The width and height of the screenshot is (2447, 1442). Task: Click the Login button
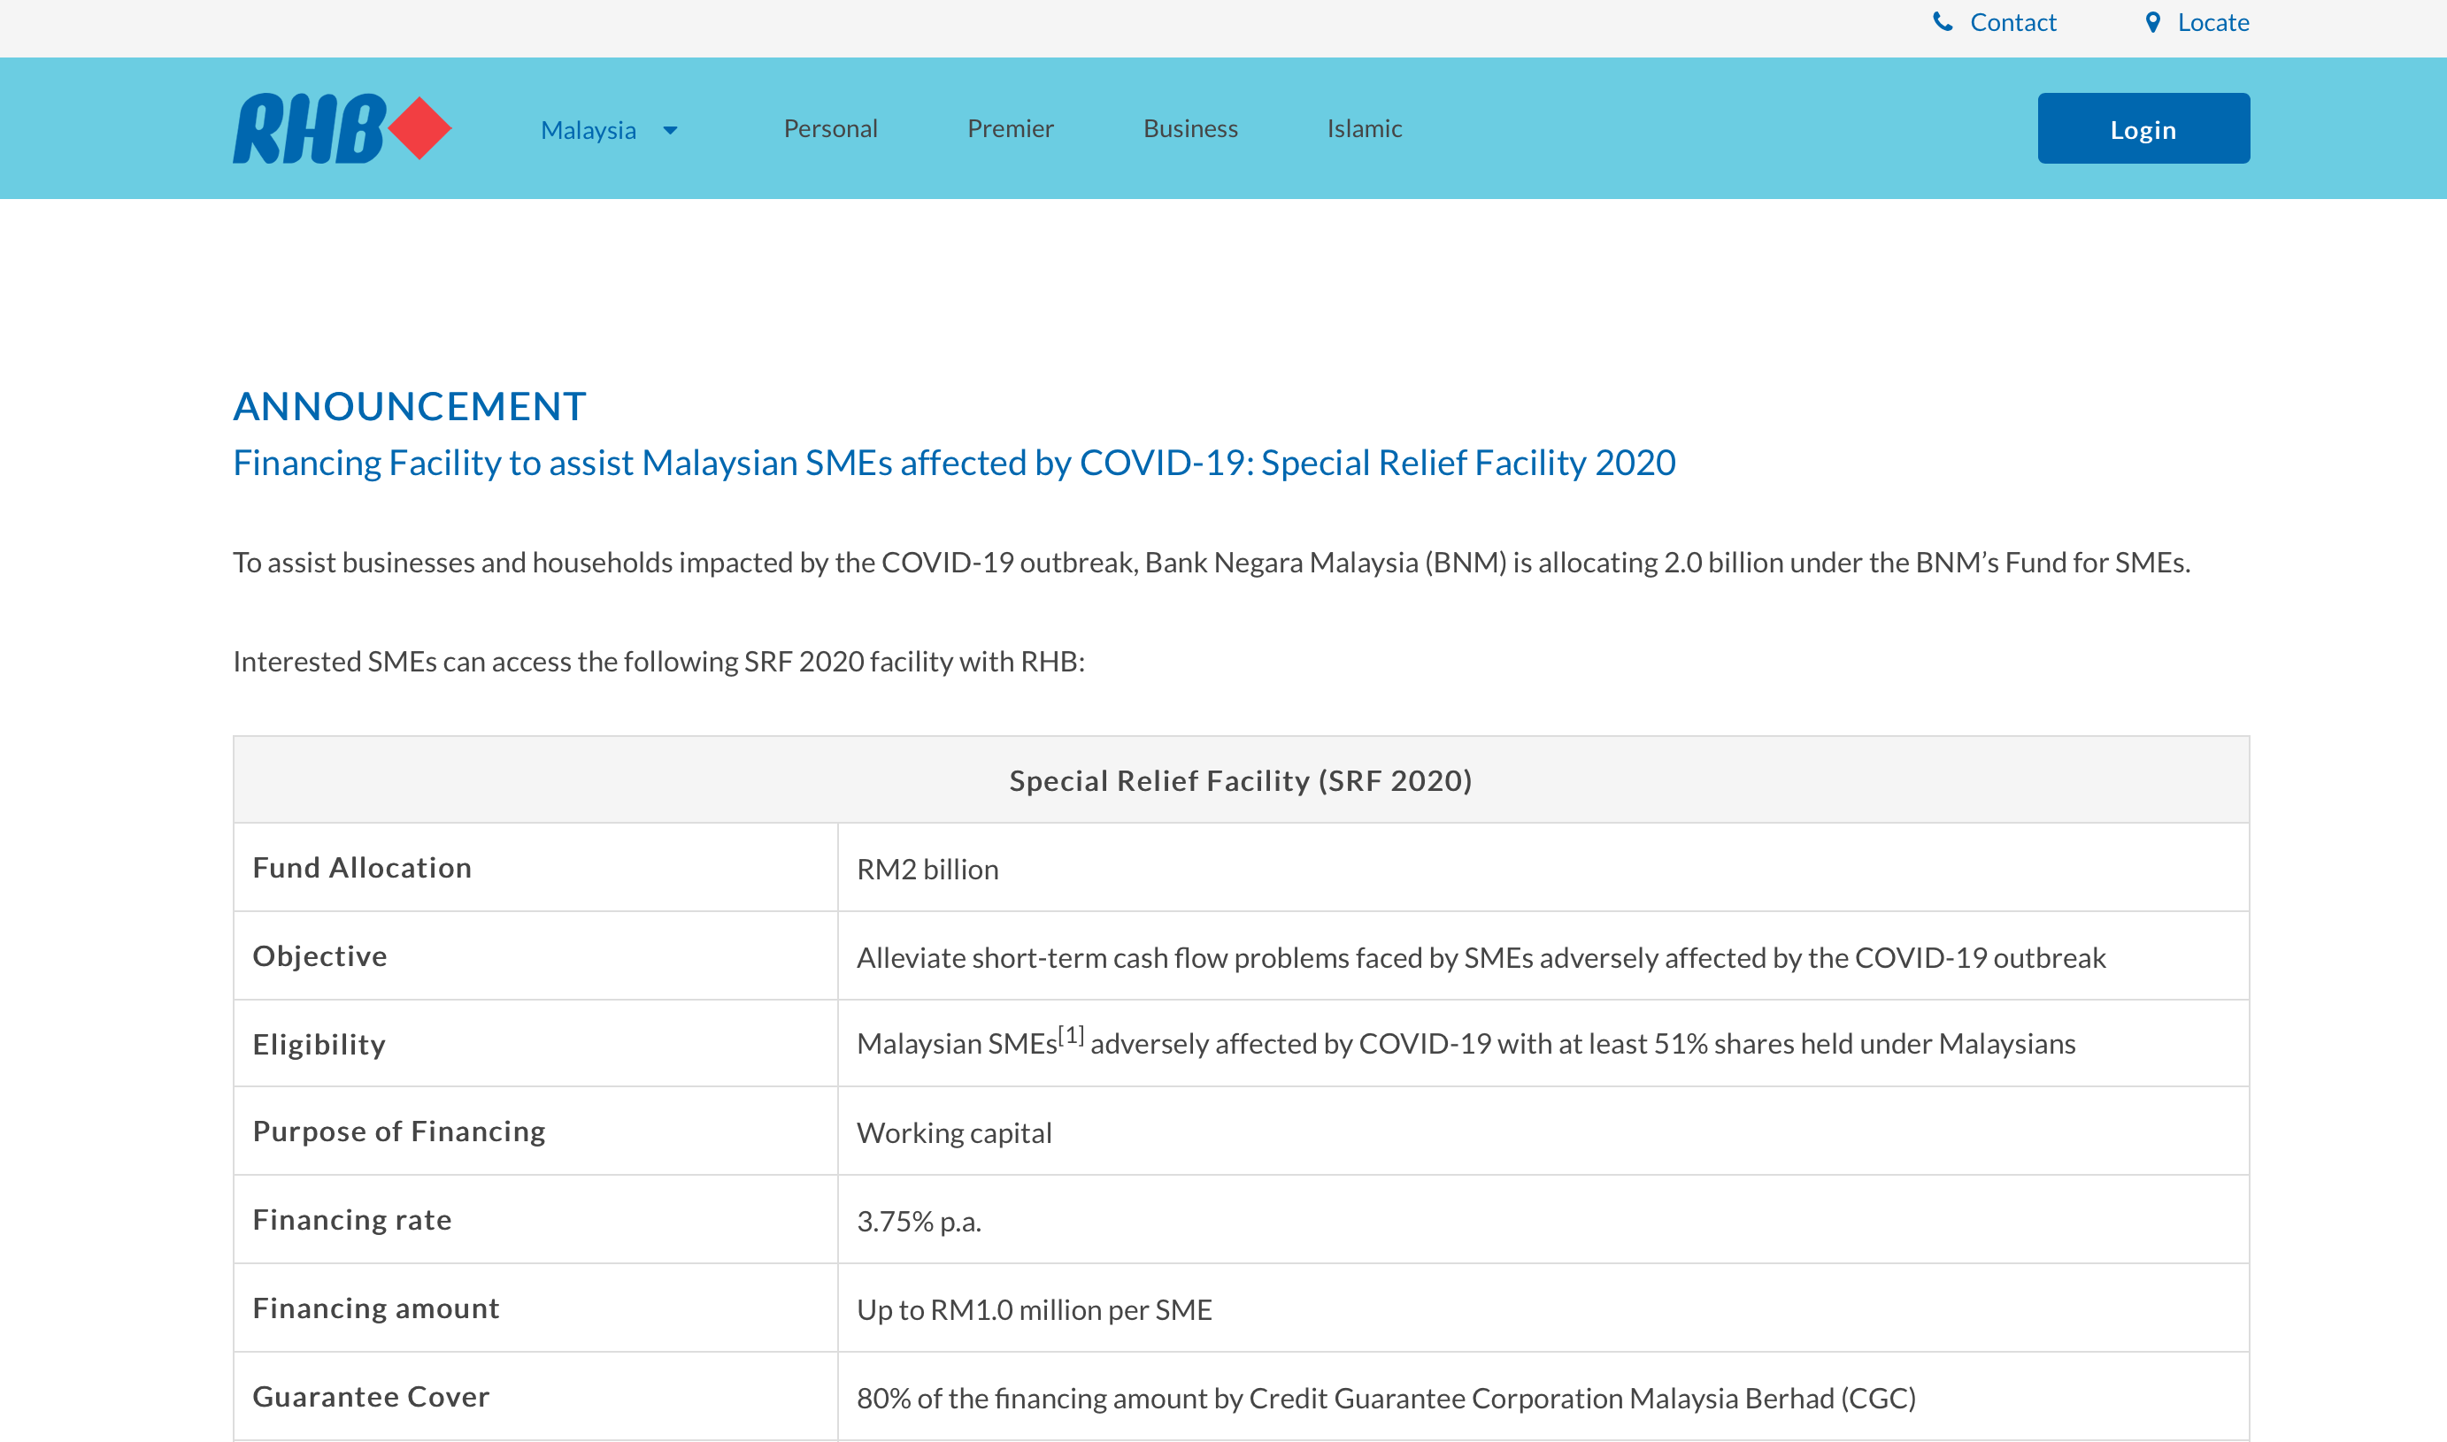[x=2143, y=128]
